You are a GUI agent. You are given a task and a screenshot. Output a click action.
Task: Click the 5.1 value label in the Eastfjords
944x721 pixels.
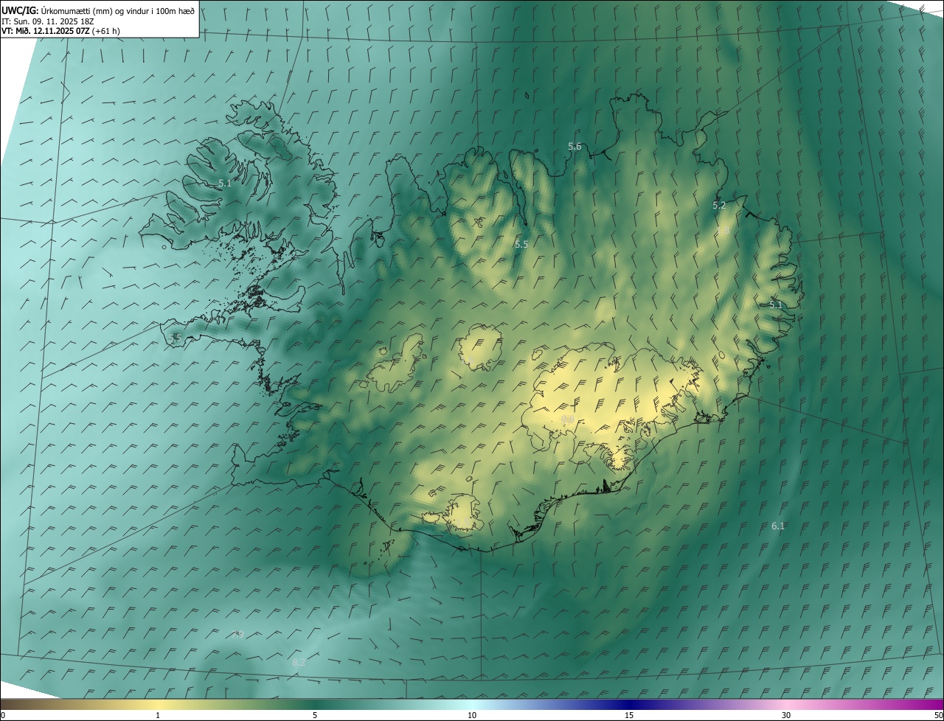point(776,305)
